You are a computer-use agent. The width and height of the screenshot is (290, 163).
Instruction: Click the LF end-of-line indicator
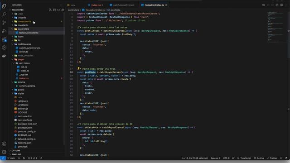click(233, 158)
